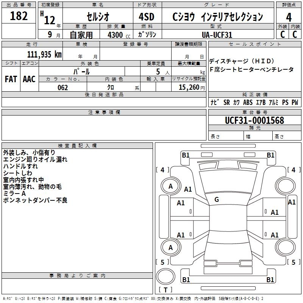Select the アルミ alloy wheel marker
The image size is (303, 303).
pos(273,102)
